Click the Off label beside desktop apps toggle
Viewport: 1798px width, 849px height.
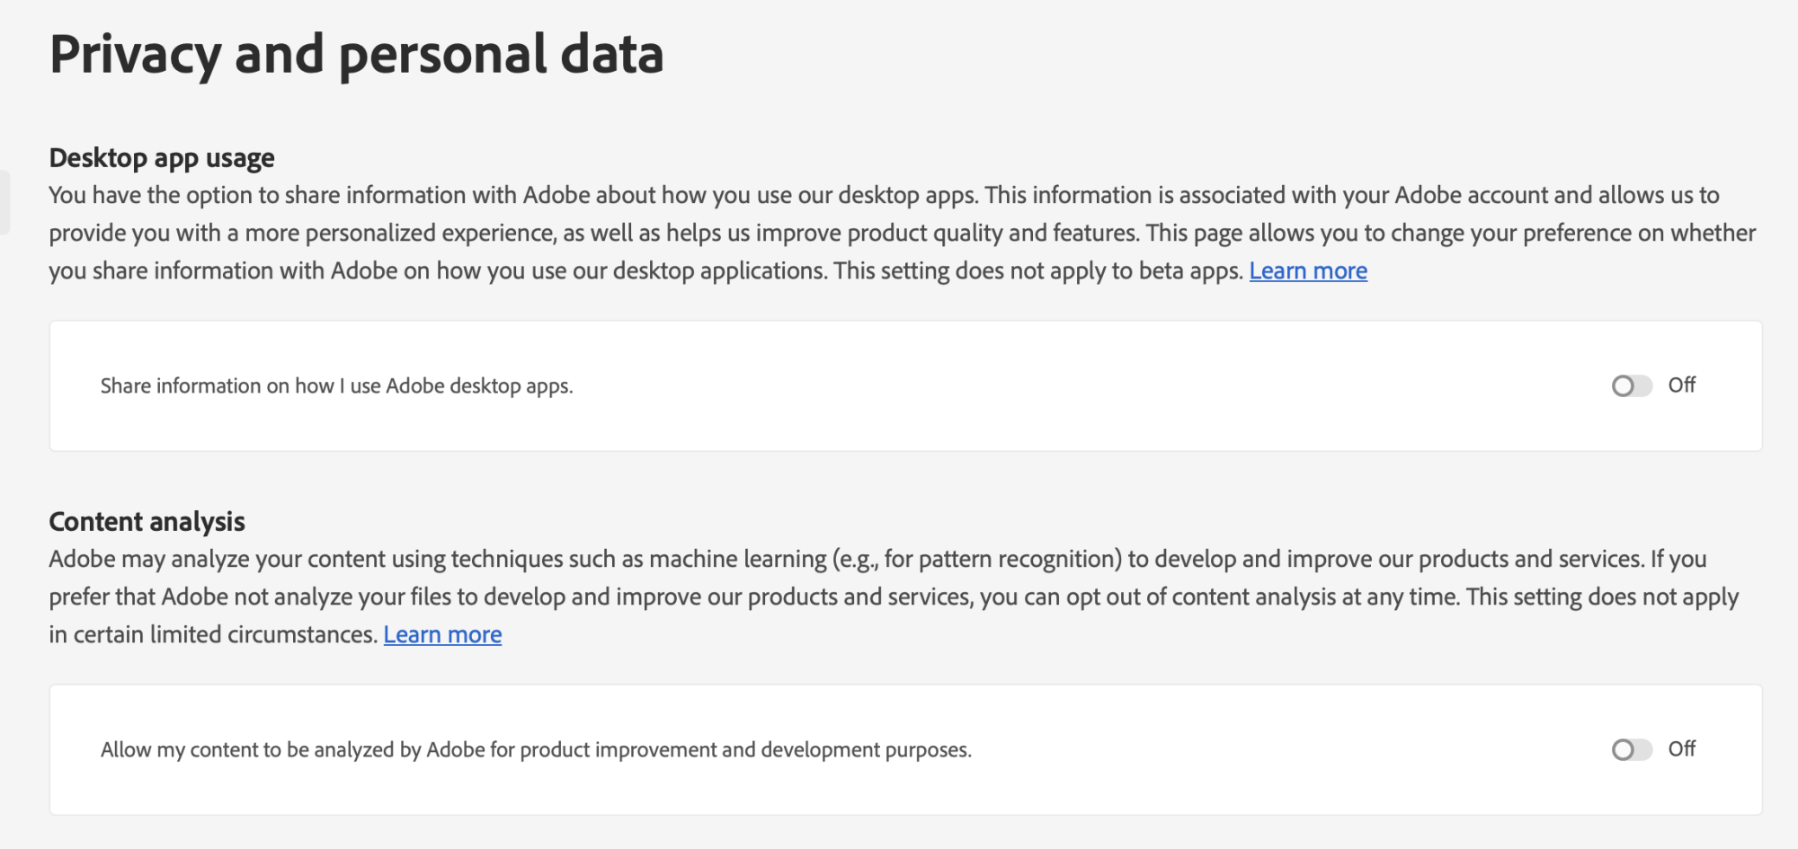(x=1682, y=385)
